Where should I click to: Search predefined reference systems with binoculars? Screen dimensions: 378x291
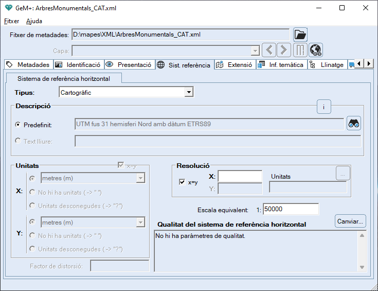(x=354, y=124)
